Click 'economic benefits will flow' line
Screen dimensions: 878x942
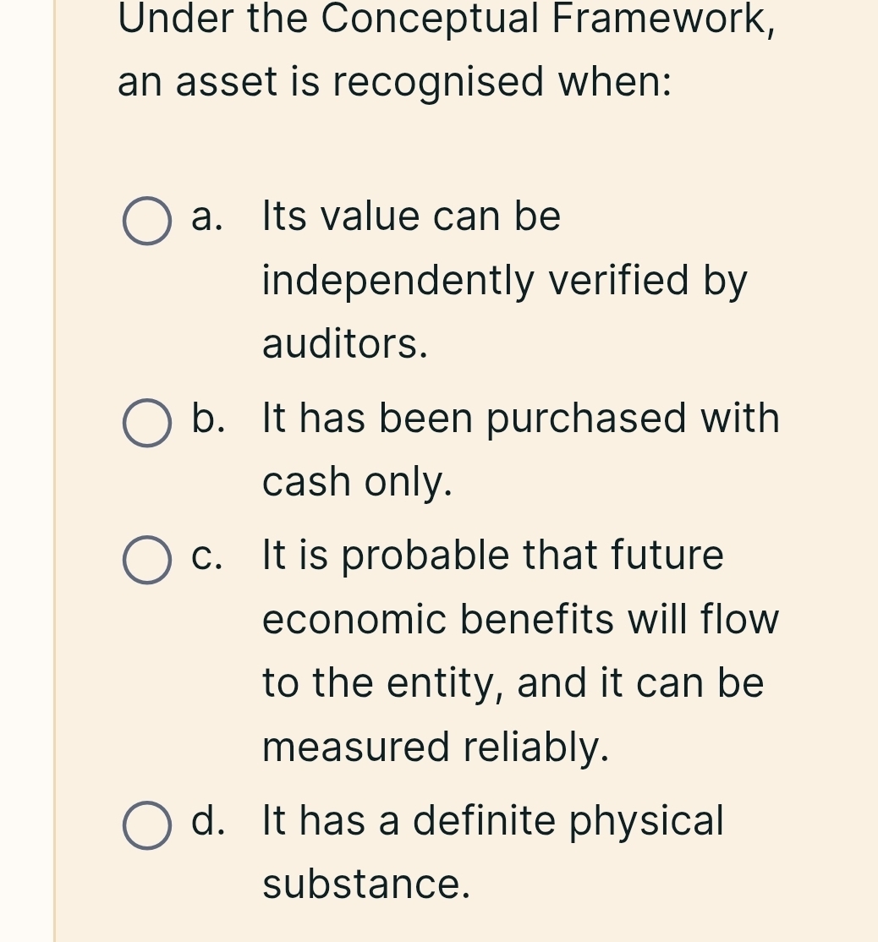(x=520, y=619)
